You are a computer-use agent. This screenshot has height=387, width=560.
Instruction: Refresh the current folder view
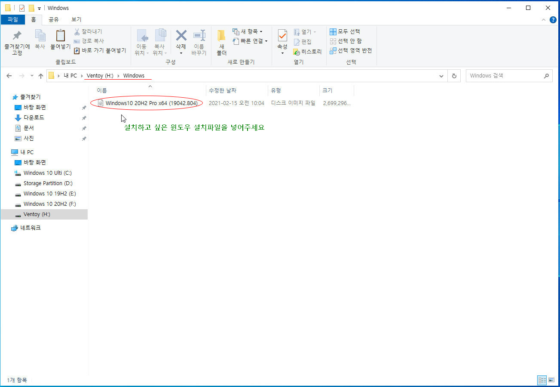pos(454,76)
